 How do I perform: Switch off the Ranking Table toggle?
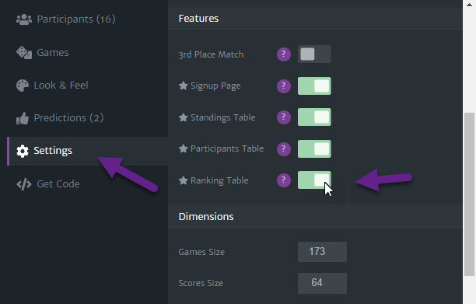point(314,180)
